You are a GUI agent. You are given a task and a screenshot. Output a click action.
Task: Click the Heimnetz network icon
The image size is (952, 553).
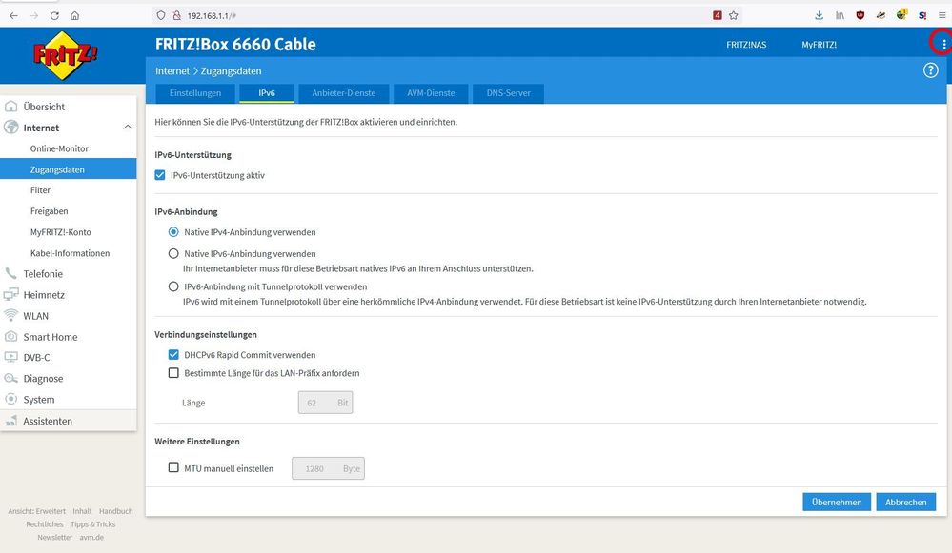(10, 295)
